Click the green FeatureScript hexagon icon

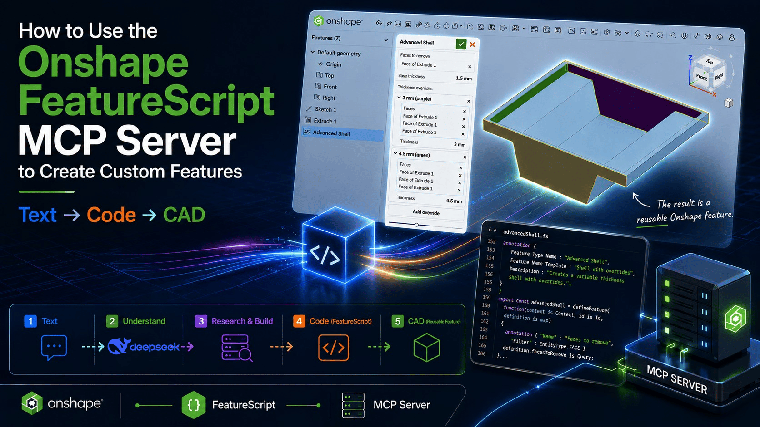(x=194, y=405)
